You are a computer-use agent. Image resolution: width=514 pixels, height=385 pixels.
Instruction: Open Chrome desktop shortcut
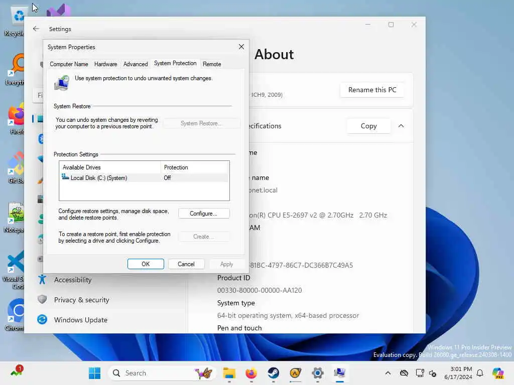15,315
